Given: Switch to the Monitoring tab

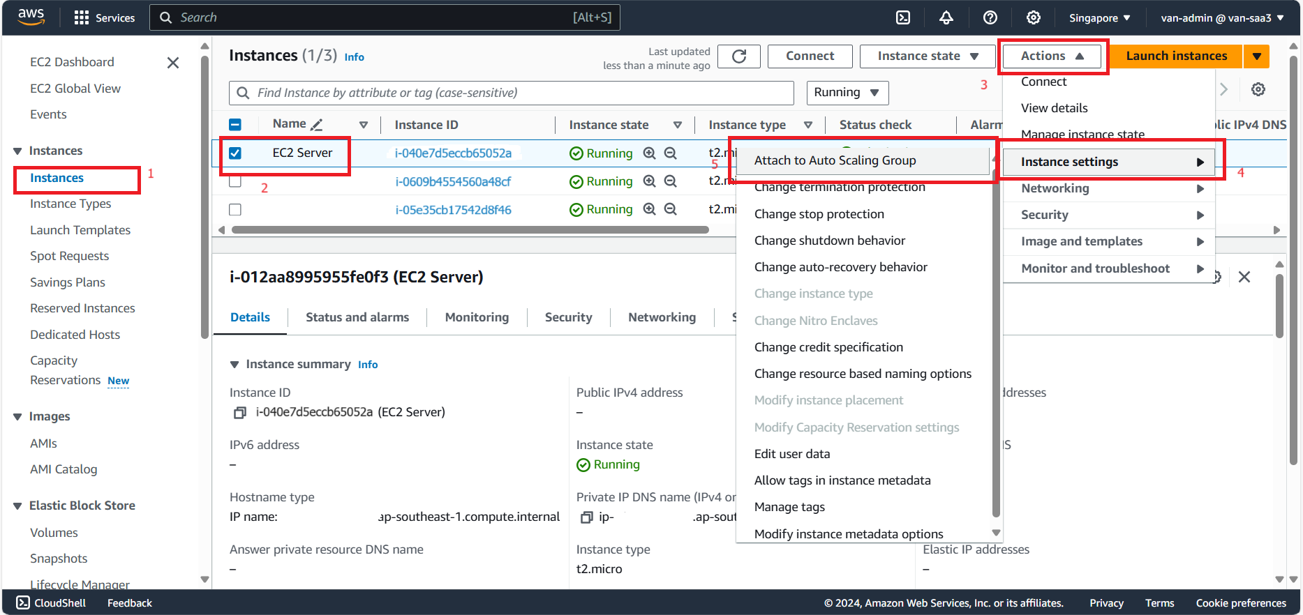Looking at the screenshot, I should point(477,317).
